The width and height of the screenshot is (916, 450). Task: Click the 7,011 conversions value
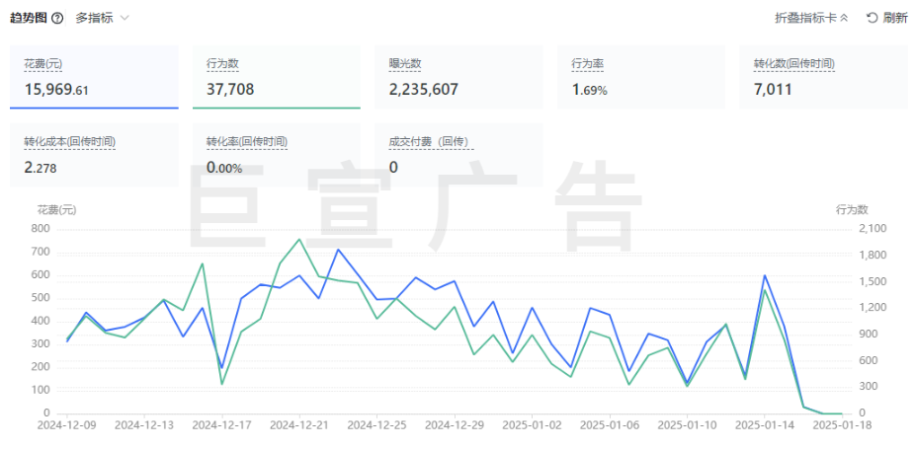(x=773, y=90)
